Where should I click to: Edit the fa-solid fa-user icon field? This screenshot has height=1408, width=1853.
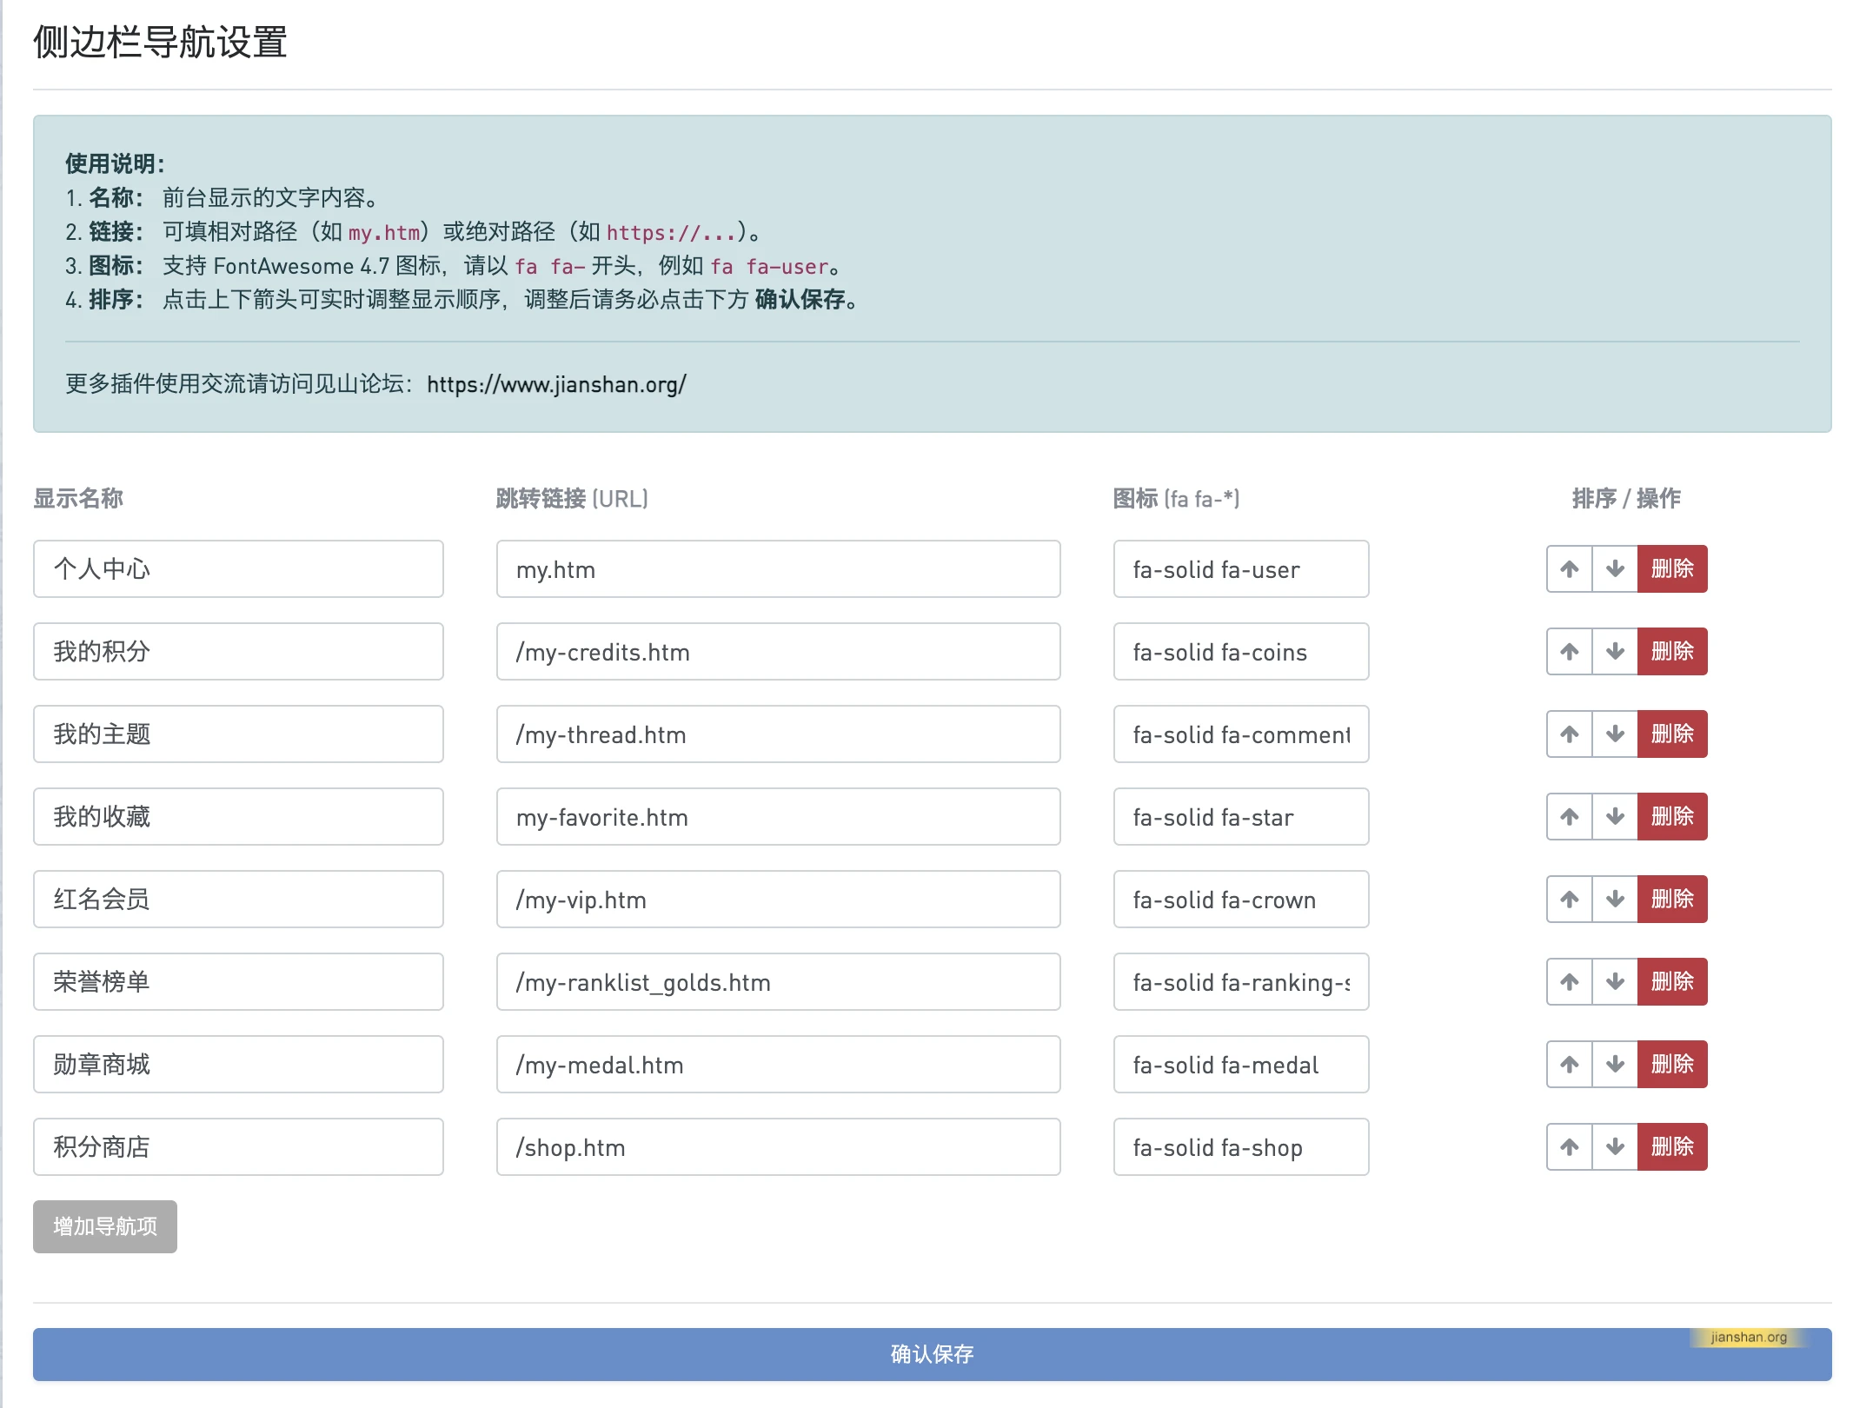click(1241, 569)
